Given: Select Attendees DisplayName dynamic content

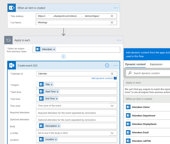Looking at the screenshot, I should coord(148,124).
